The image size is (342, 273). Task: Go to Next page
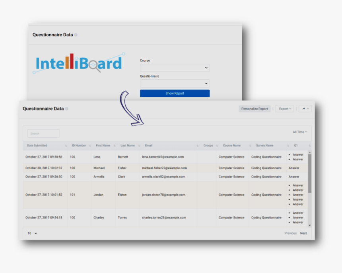[303, 233]
